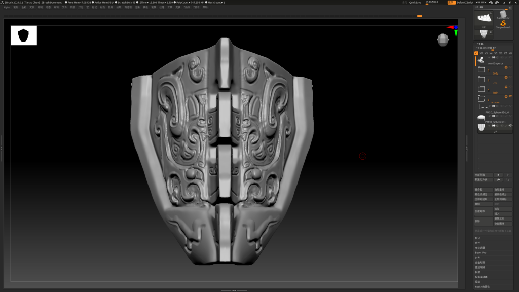
Task: Click the UP tool thumbnail
Action: (x=484, y=19)
